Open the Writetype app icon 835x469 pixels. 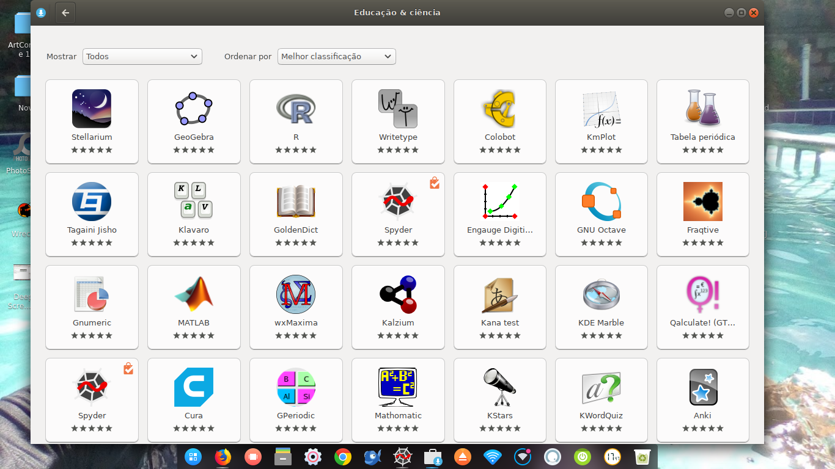point(398,108)
